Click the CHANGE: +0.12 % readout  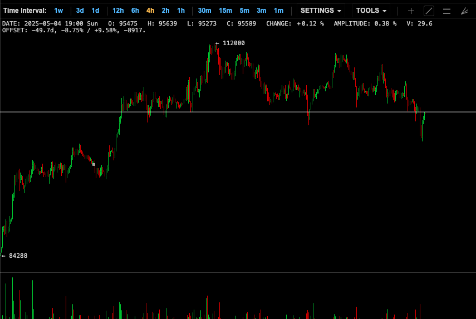click(x=295, y=24)
